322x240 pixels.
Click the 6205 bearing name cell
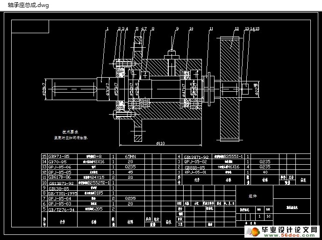pyautogui.click(x=93, y=209)
